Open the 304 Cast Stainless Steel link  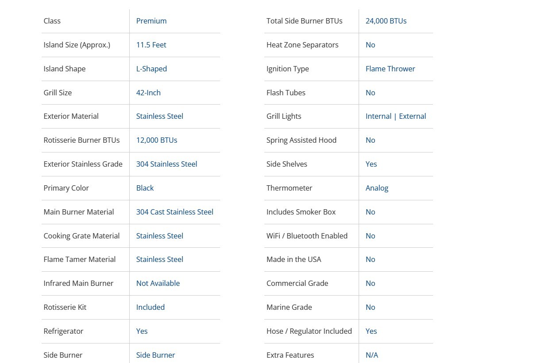tap(174, 212)
